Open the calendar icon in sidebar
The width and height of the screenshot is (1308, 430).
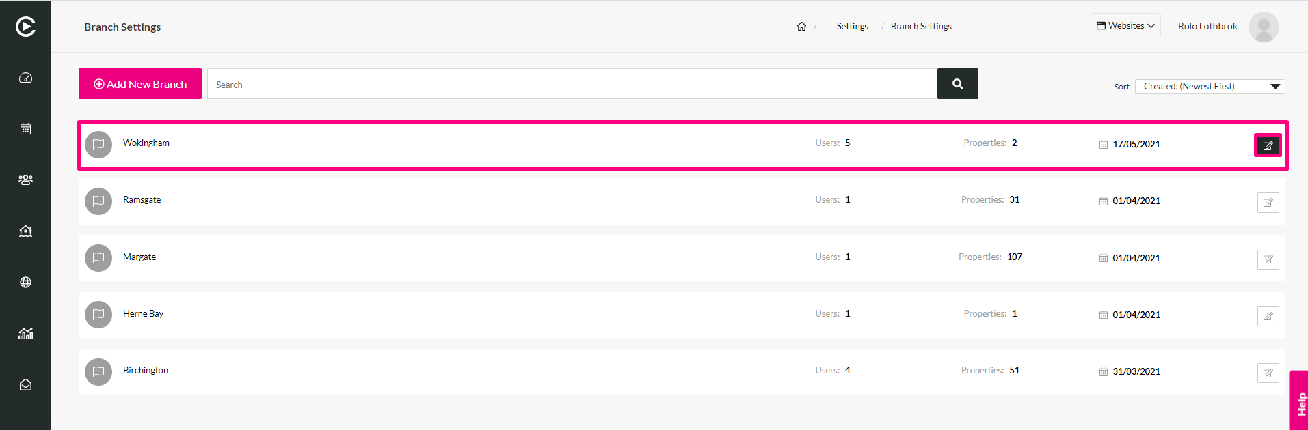[x=25, y=129]
